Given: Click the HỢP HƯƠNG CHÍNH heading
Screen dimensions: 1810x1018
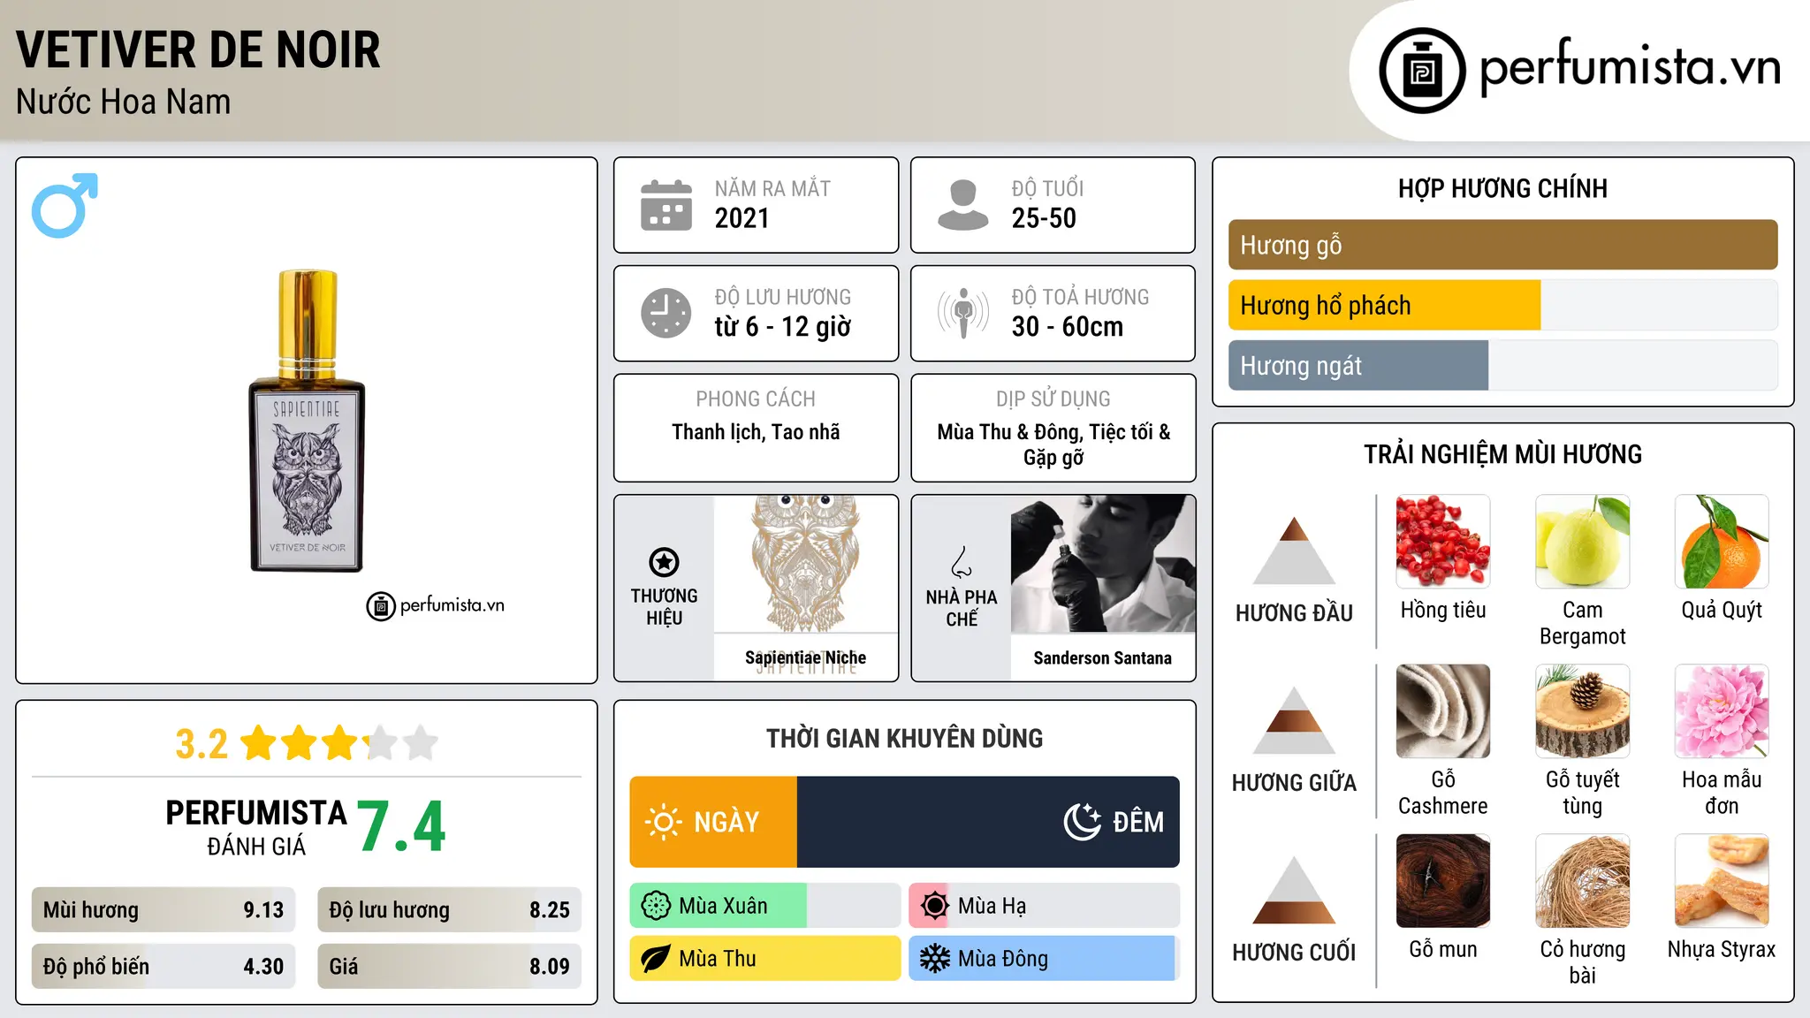Looking at the screenshot, I should coord(1502,188).
